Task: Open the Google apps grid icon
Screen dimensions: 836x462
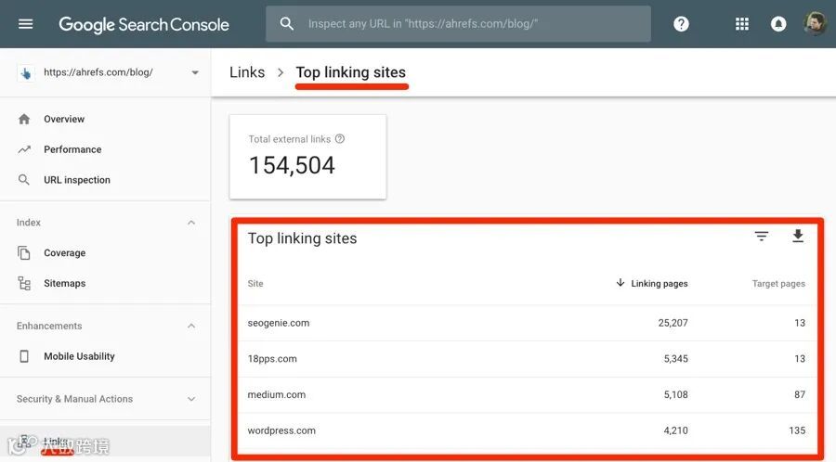Action: point(741,24)
